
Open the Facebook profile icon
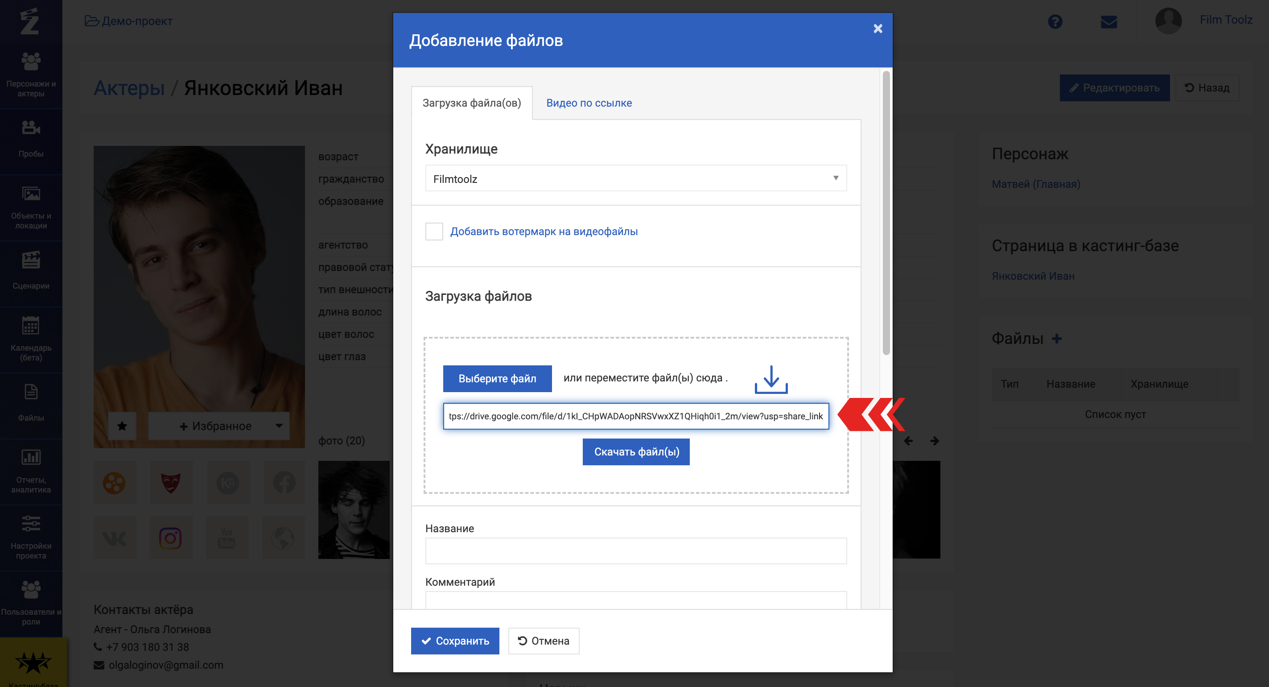point(284,483)
